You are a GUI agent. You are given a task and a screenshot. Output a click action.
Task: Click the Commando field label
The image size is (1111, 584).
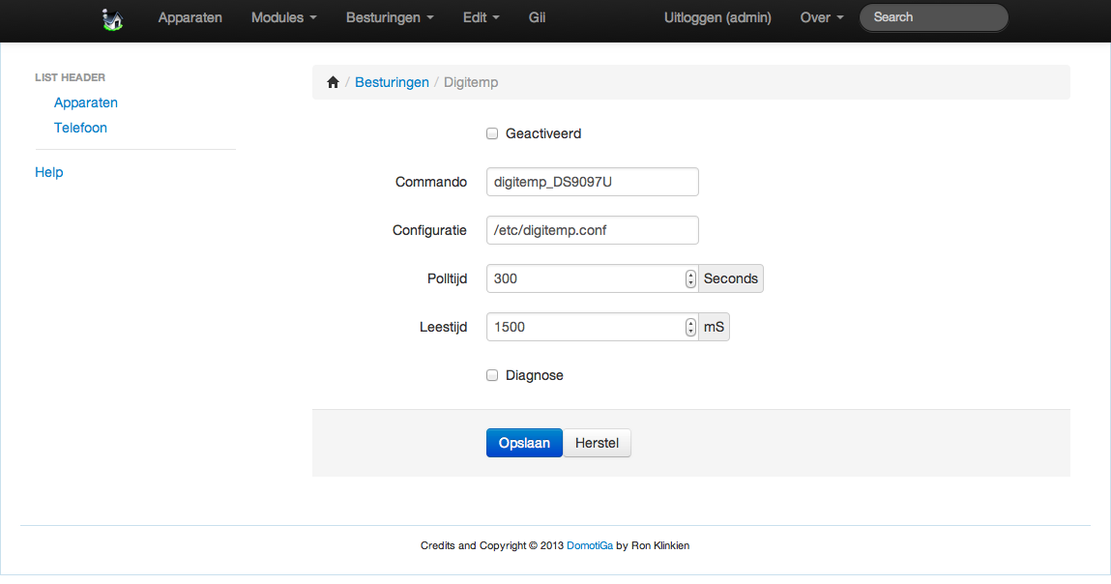click(431, 182)
